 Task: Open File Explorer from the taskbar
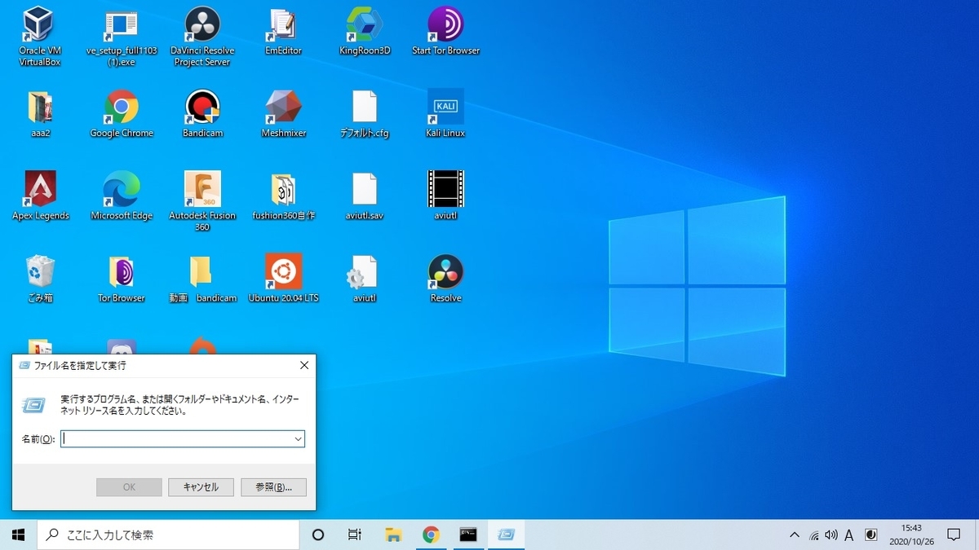point(393,535)
